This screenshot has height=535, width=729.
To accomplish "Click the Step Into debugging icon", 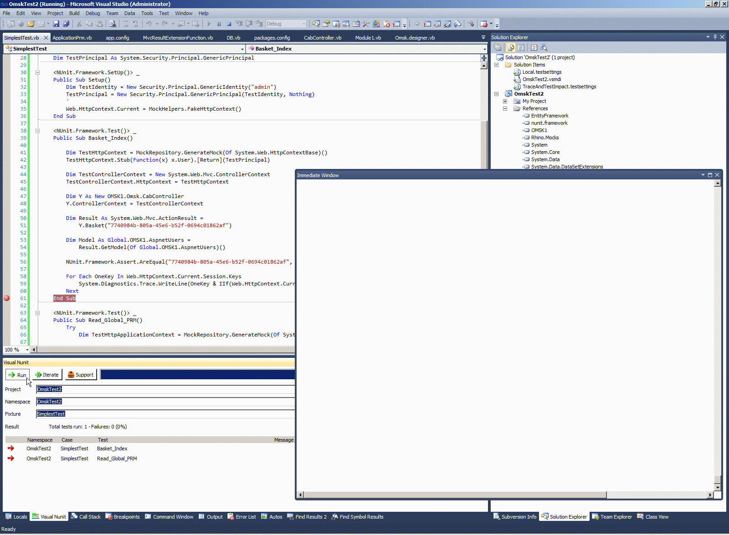I will point(239,24).
